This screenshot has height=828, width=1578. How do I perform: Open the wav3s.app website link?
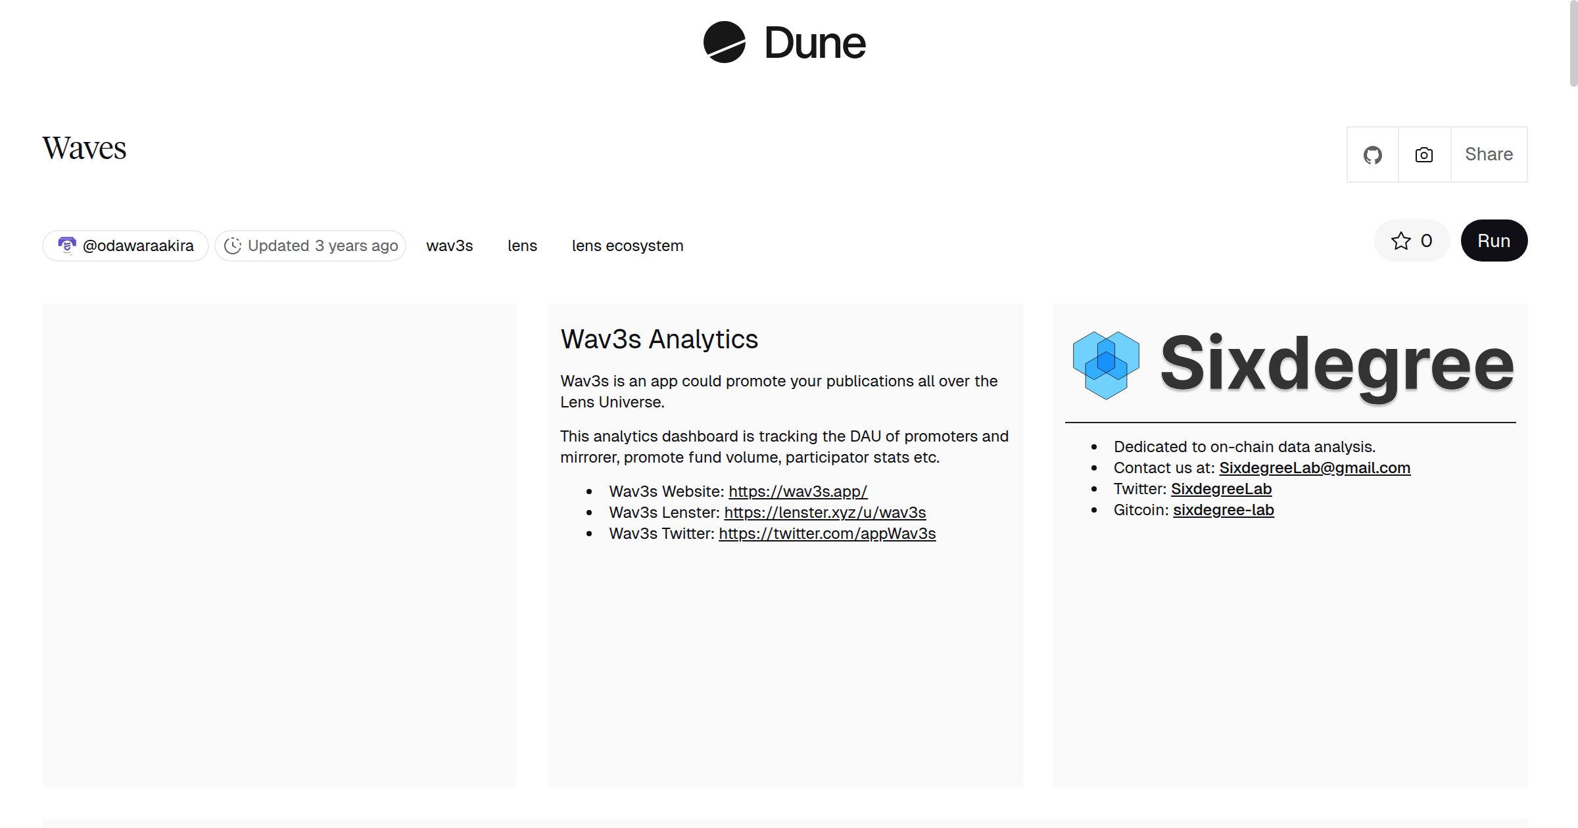pos(798,492)
